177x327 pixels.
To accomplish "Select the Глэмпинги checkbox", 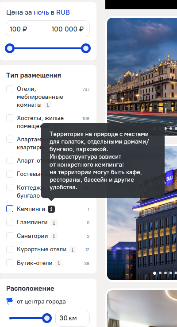I will pos(10,222).
